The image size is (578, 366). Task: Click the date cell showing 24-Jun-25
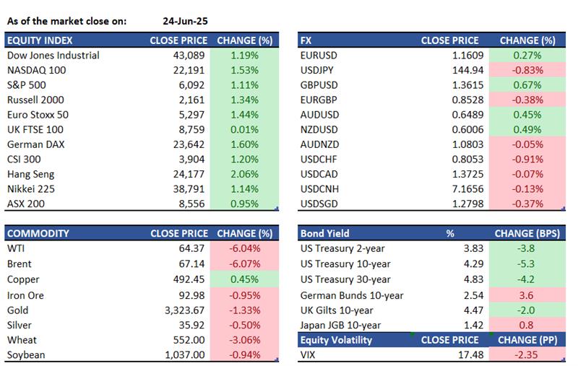coord(184,20)
